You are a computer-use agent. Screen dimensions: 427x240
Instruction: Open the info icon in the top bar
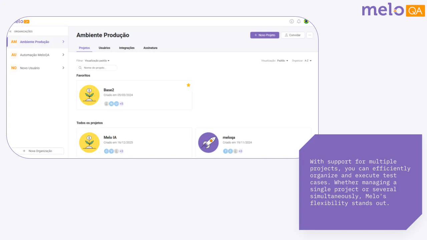(292, 21)
